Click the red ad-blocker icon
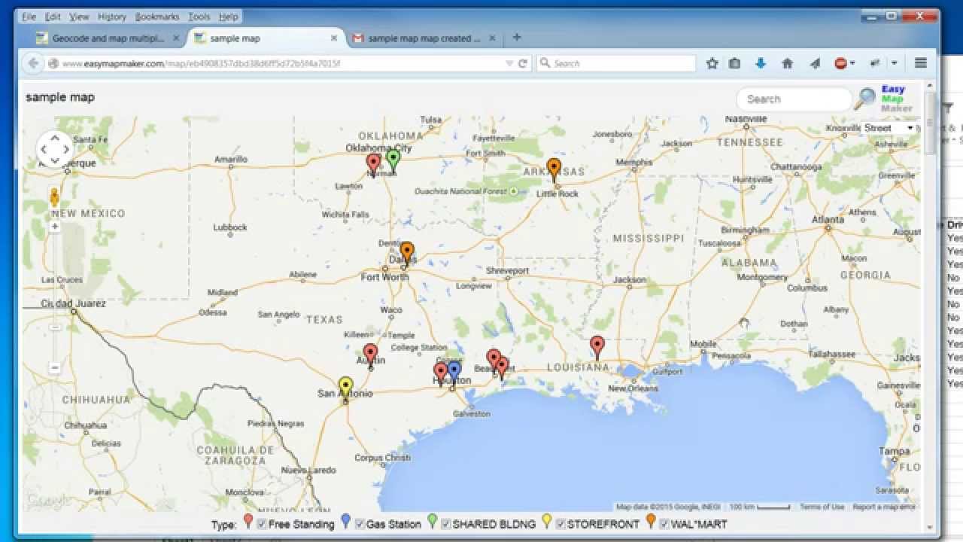The height and width of the screenshot is (542, 963). click(x=840, y=63)
